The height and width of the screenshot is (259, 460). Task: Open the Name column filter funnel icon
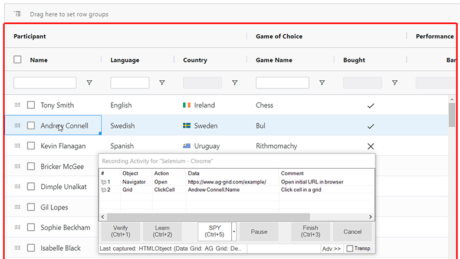point(90,83)
